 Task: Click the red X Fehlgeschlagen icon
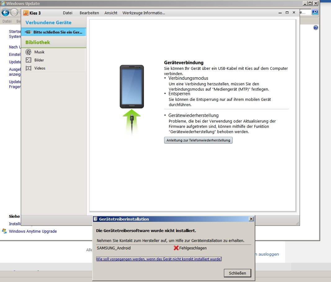click(x=176, y=248)
